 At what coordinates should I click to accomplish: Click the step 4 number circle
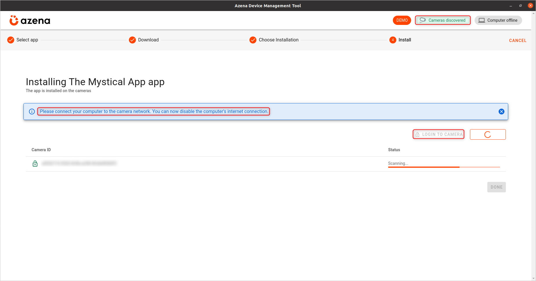click(393, 40)
